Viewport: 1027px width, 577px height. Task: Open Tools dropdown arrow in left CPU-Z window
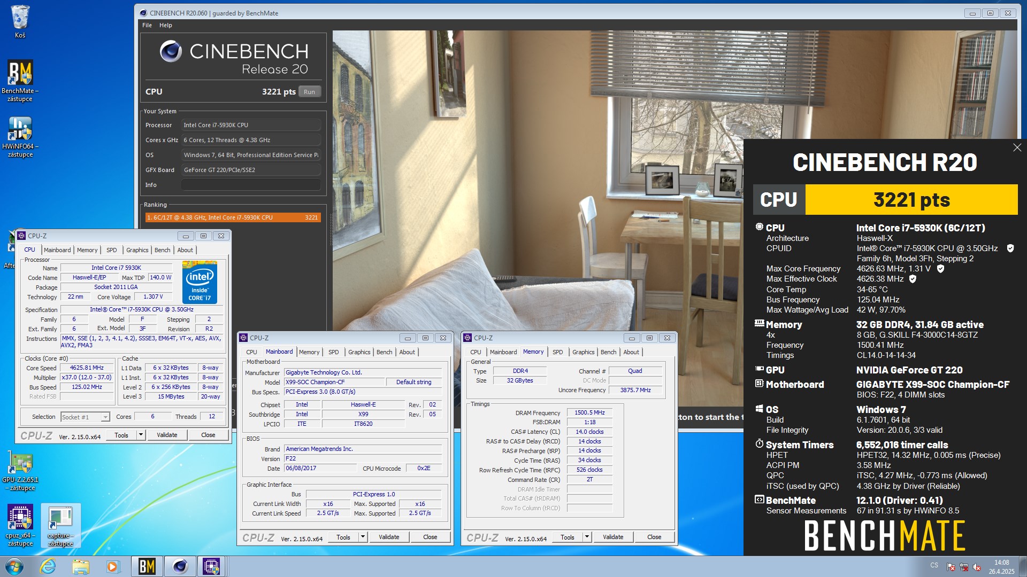click(x=141, y=435)
